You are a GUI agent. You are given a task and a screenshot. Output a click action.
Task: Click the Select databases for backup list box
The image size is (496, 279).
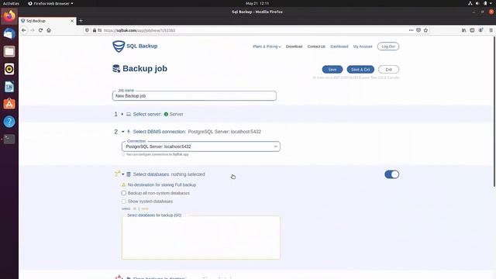201,238
